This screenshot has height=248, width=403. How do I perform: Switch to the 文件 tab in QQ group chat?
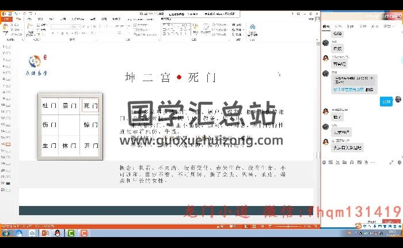tap(363, 26)
